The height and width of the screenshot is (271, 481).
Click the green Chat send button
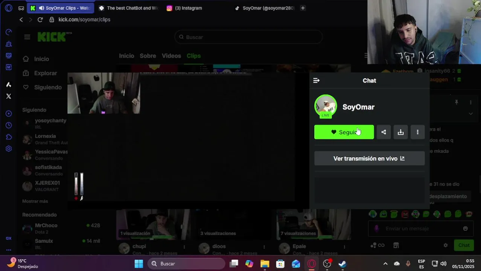(x=464, y=245)
